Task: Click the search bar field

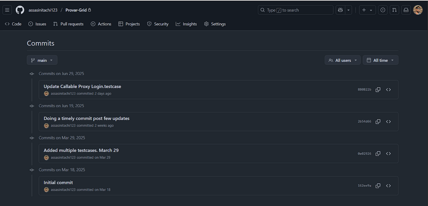Action: pyautogui.click(x=295, y=10)
